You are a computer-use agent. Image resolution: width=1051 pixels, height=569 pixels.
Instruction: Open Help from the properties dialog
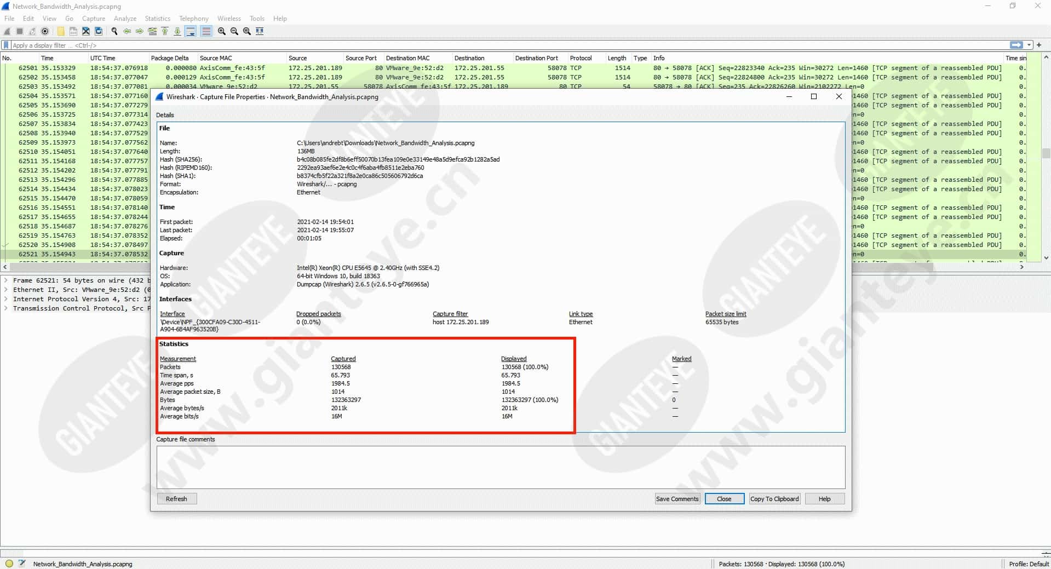[824, 499]
